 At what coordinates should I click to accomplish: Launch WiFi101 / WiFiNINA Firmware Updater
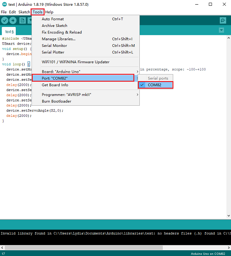point(86,62)
